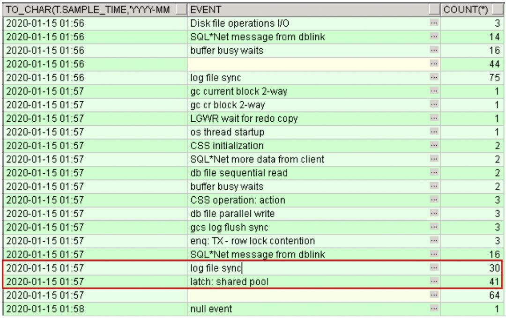Select the count cell in the CSS initialization row

[471, 146]
